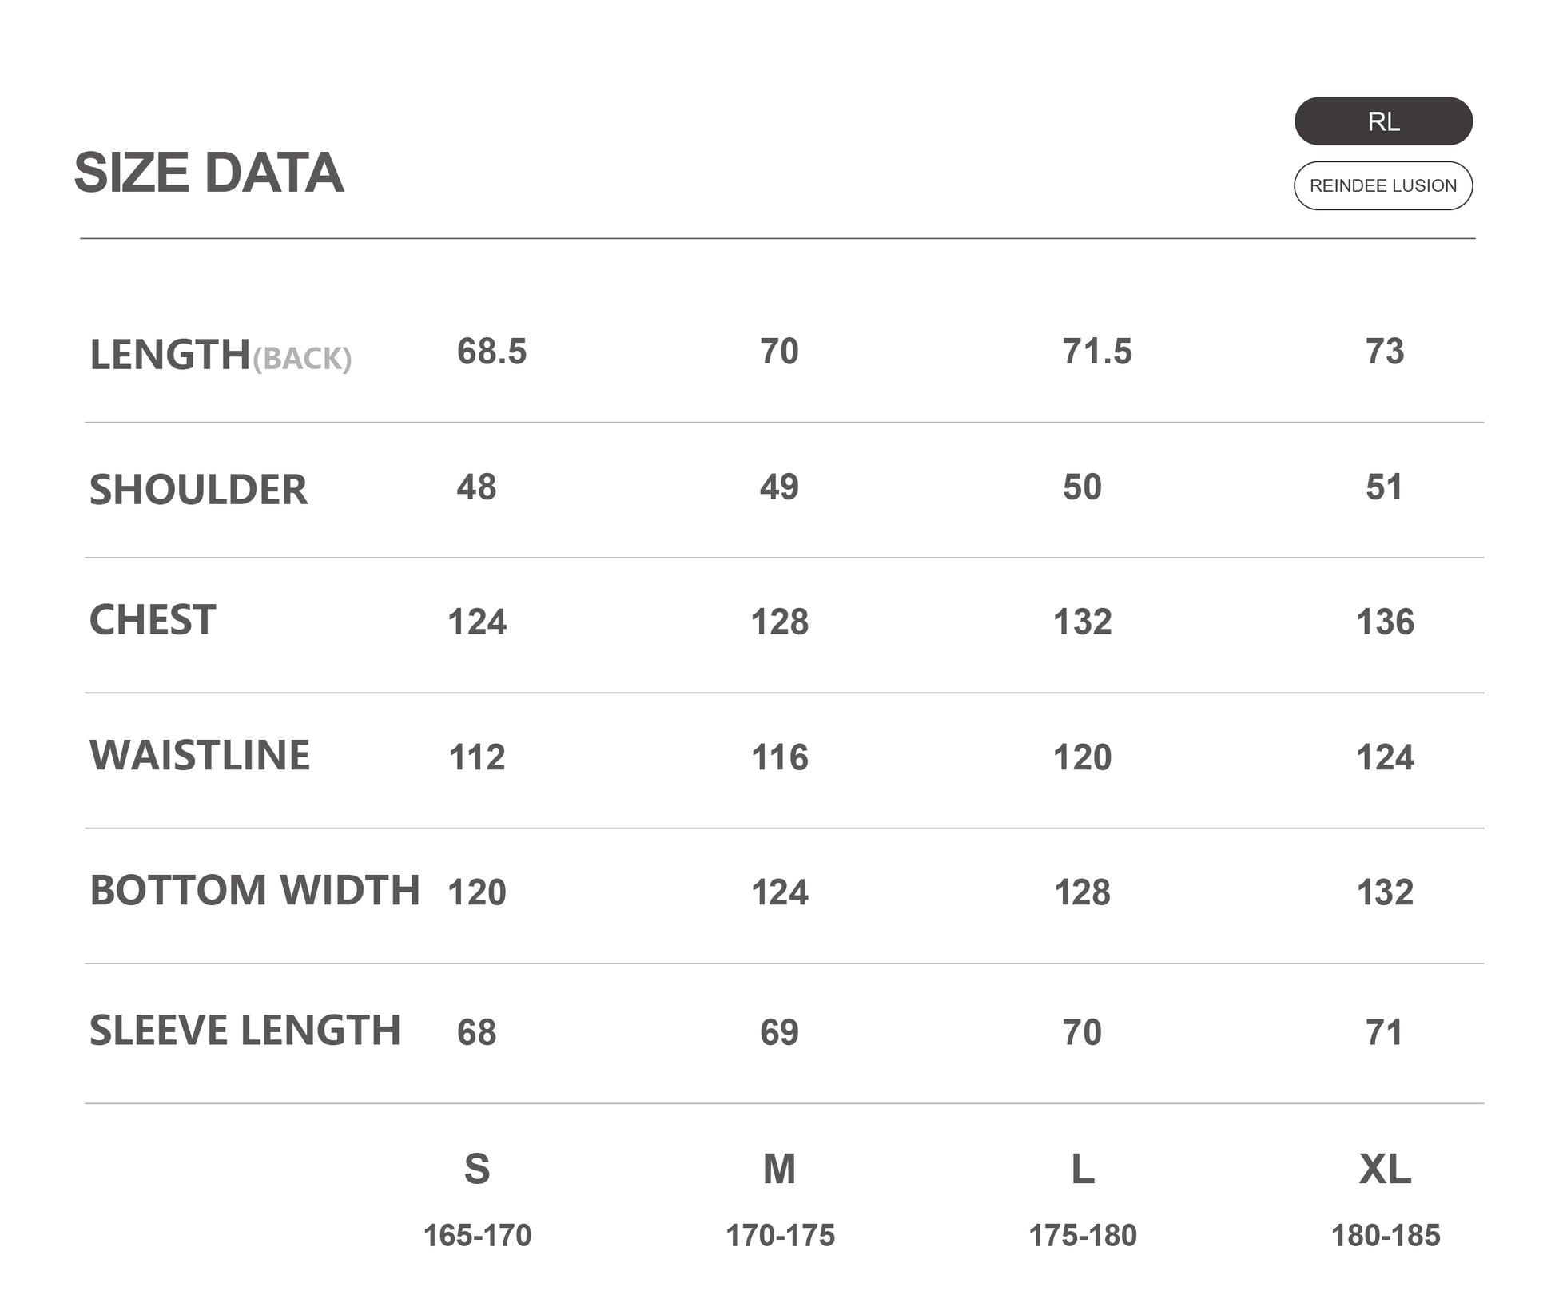Click the WAISTLINE row label
This screenshot has width=1555, height=1299.
click(x=200, y=755)
